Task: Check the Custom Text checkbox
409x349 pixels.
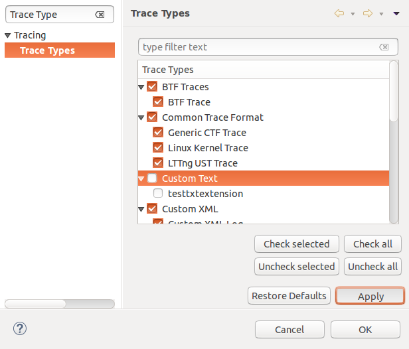Action: click(152, 178)
